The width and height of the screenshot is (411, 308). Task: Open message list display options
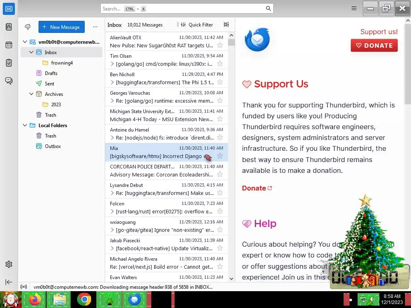click(x=226, y=24)
